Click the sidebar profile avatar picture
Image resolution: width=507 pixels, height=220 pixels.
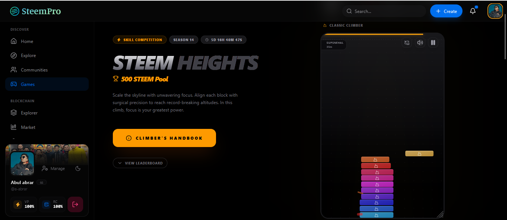tap(22, 163)
